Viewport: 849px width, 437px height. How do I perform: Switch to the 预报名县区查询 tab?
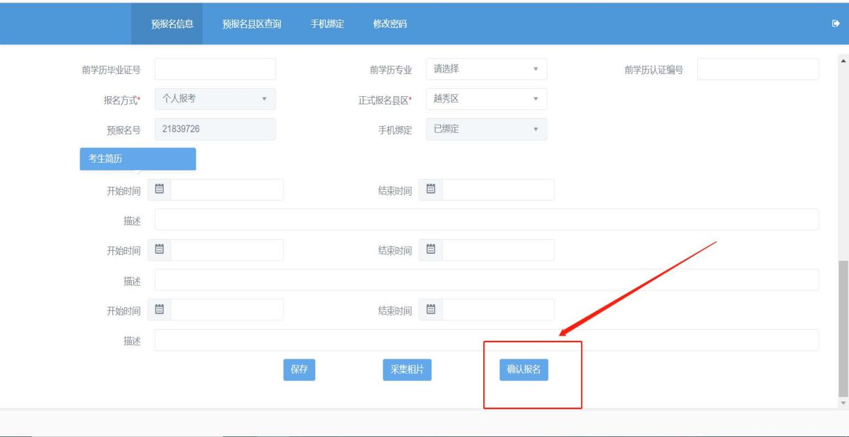pos(252,24)
